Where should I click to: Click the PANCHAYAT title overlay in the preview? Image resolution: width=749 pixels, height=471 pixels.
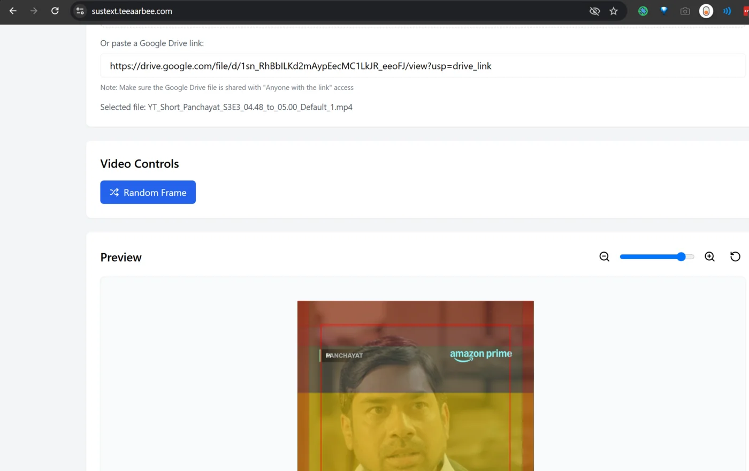[344, 355]
